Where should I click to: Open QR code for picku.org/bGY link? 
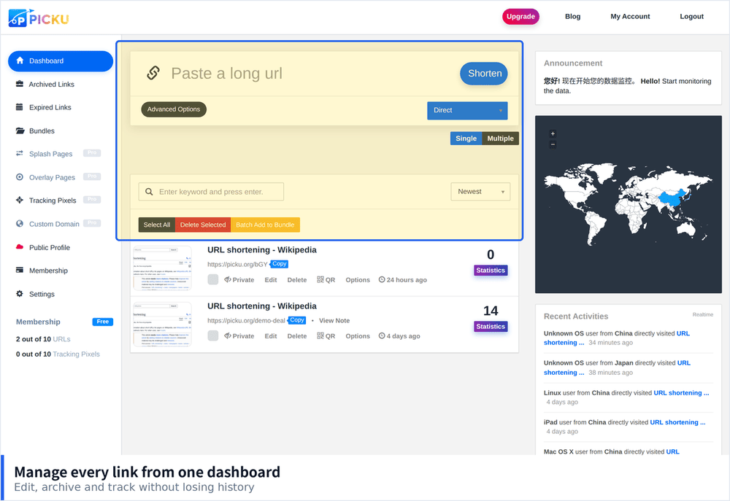(326, 279)
